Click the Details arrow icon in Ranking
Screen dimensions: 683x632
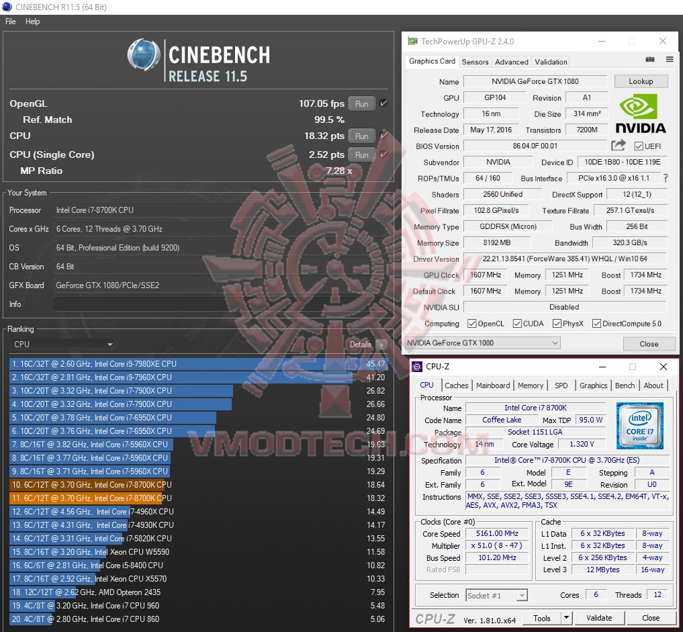click(x=381, y=345)
